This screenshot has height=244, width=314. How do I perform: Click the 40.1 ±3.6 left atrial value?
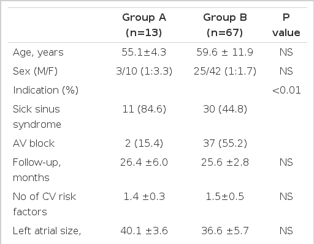144,231
